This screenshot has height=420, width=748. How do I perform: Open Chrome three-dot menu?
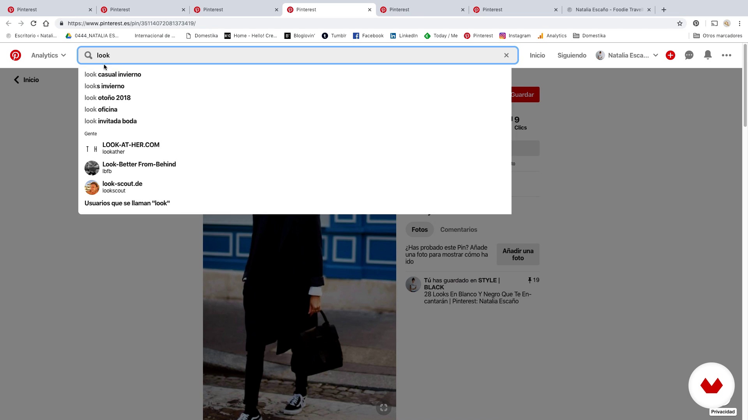click(x=739, y=23)
